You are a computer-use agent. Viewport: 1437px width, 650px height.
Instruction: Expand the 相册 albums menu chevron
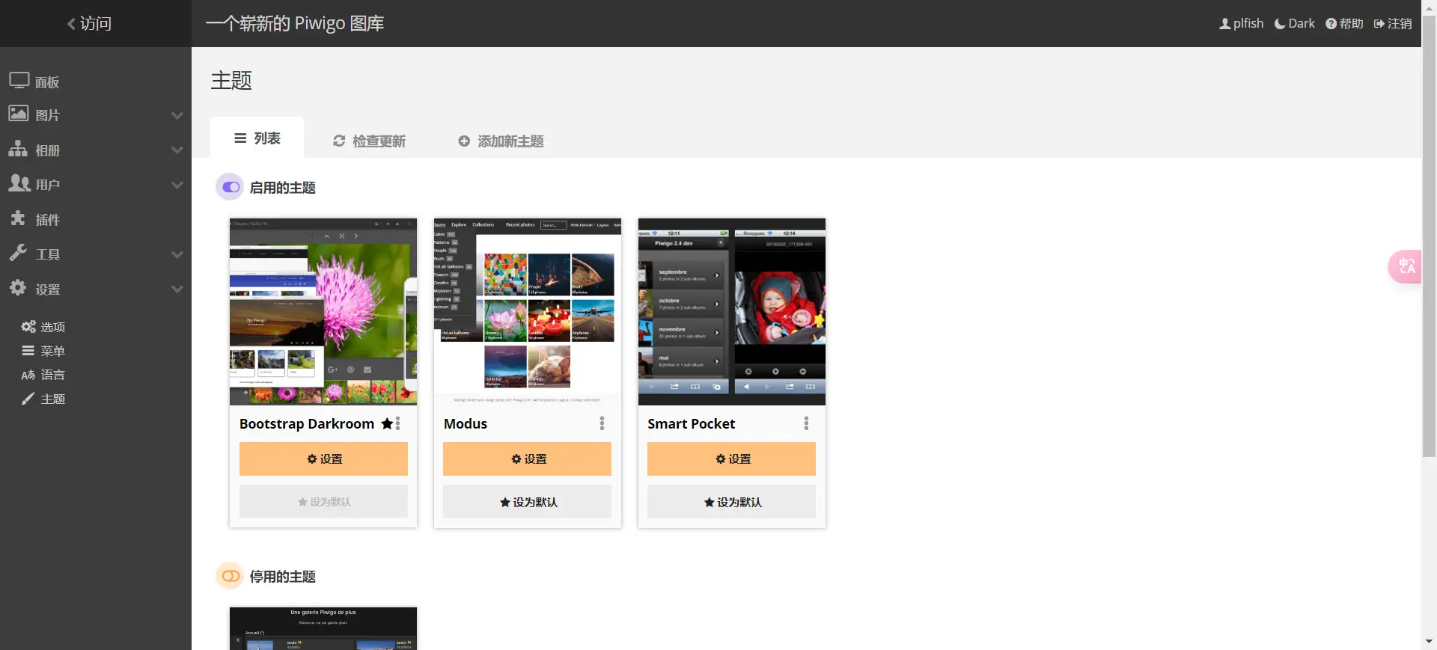click(x=177, y=150)
